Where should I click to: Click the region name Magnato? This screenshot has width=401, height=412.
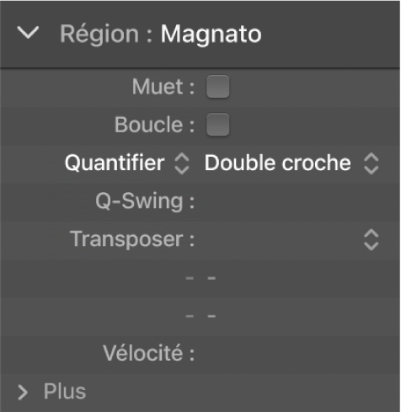point(211,35)
